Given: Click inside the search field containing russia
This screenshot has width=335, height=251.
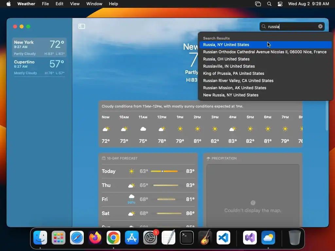Looking at the screenshot, I should click(292, 26).
